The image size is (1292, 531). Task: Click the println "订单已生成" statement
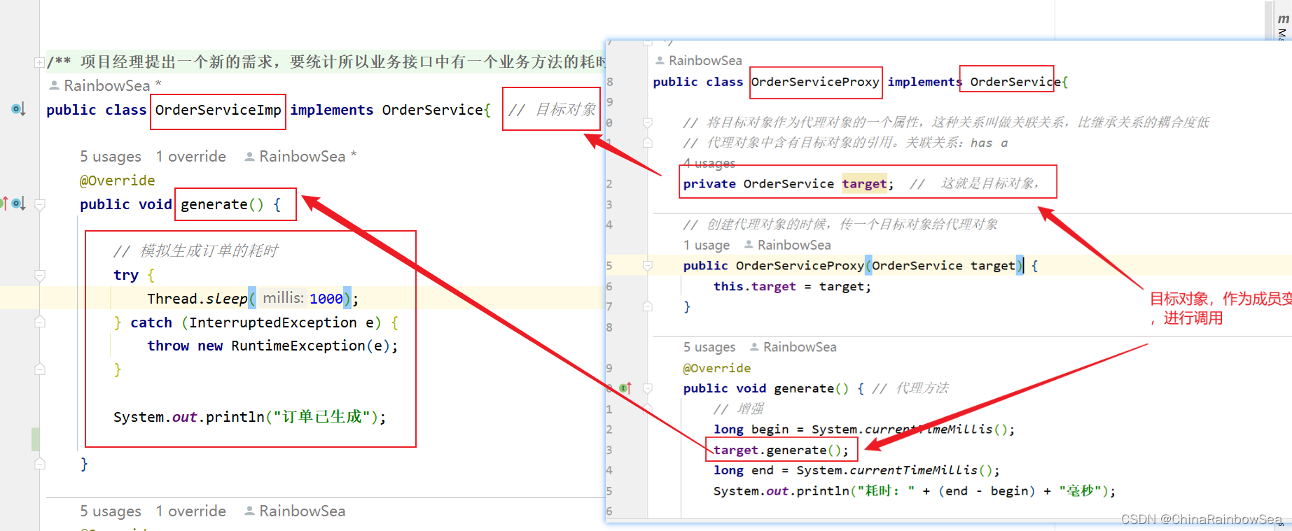click(249, 417)
